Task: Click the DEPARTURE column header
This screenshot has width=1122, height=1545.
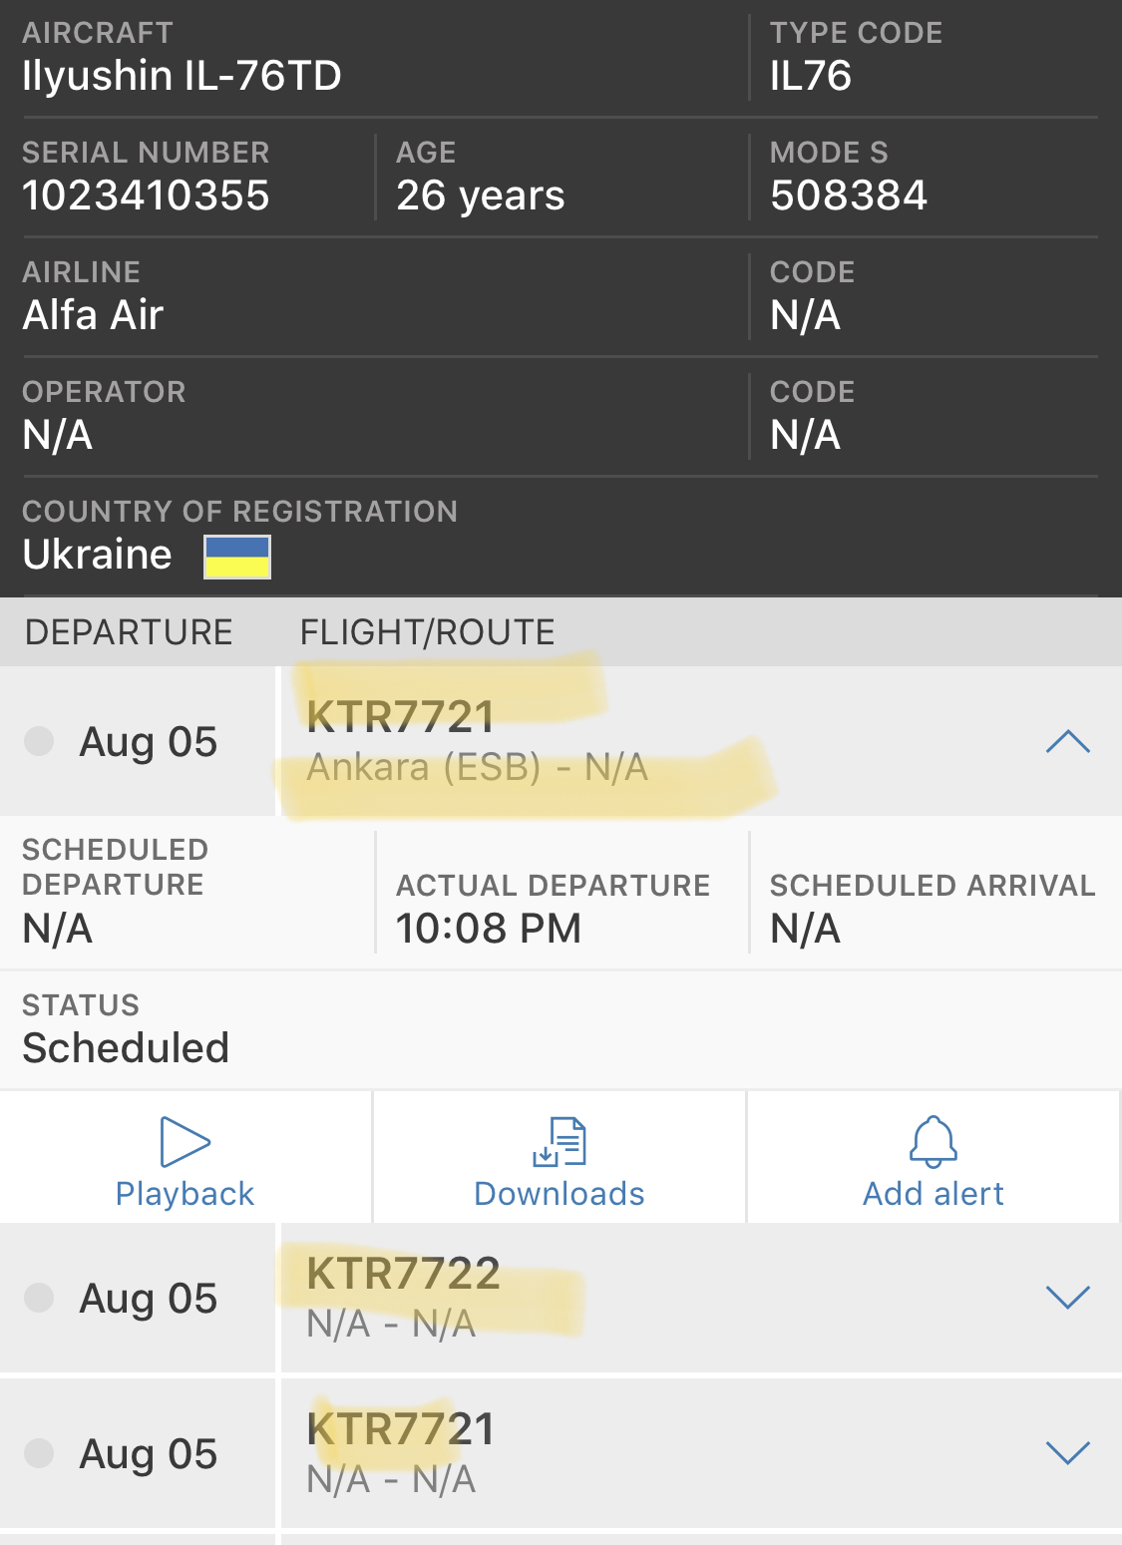Action: click(x=129, y=632)
